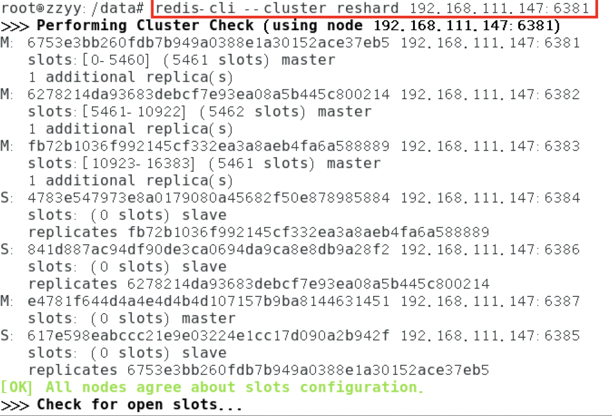Click the Performing Cluster Check heading line

(x=280, y=26)
